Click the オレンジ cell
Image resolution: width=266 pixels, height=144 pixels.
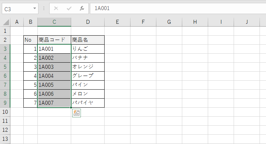click(88, 67)
